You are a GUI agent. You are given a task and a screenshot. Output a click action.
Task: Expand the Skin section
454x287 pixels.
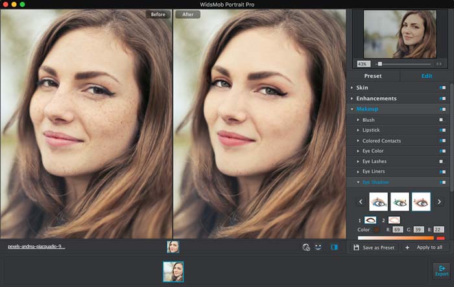click(352, 87)
